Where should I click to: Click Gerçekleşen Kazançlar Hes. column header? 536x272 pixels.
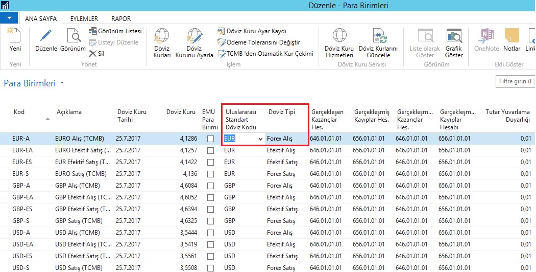[x=327, y=120]
